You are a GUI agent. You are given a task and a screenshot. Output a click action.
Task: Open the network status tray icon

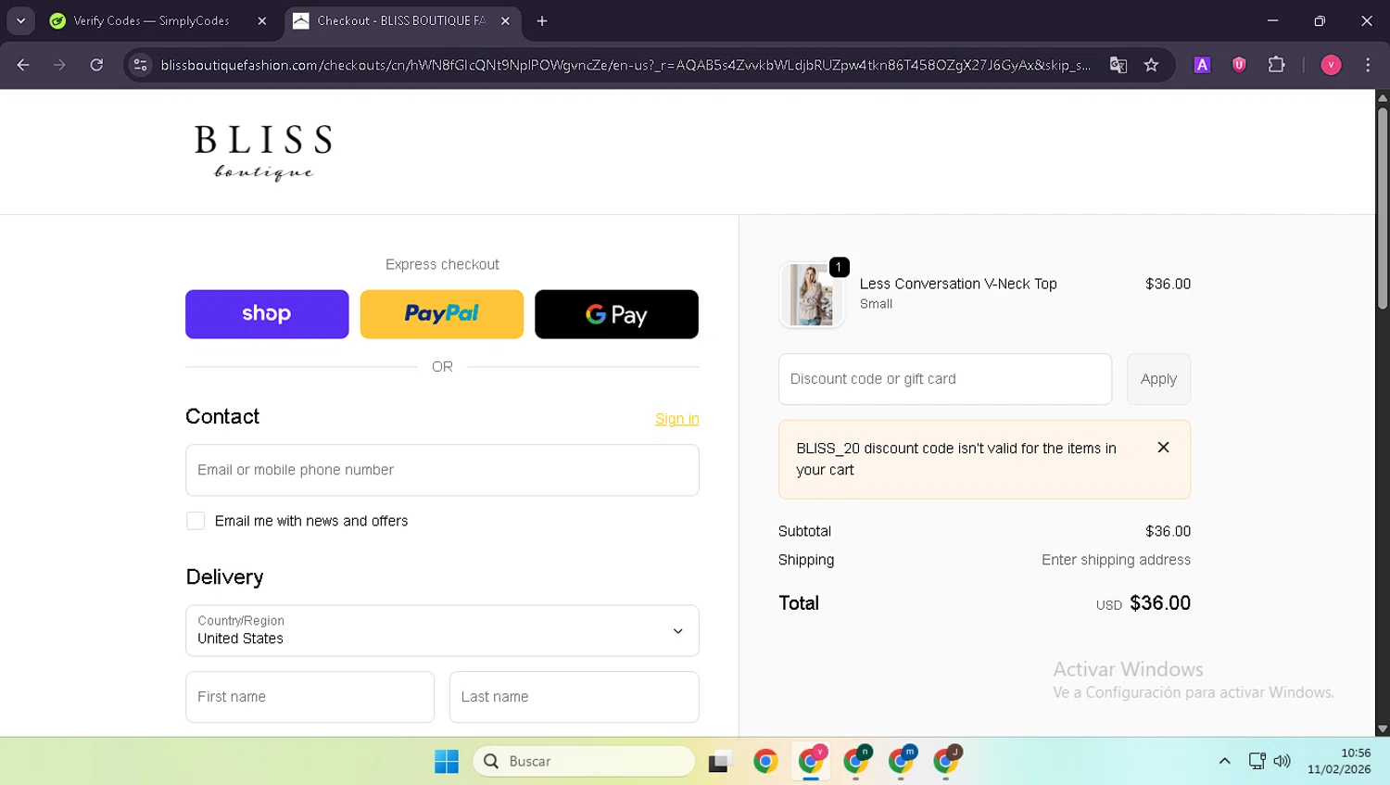click(1257, 761)
